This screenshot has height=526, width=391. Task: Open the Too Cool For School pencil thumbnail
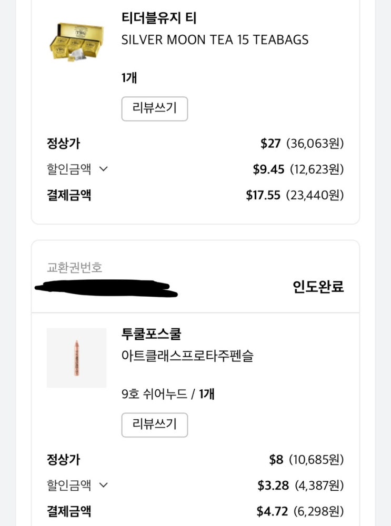76,358
